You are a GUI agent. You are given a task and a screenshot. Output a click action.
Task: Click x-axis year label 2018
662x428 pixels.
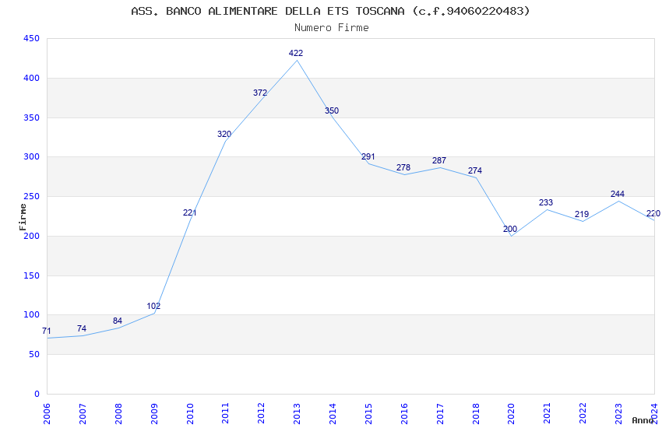click(475, 414)
